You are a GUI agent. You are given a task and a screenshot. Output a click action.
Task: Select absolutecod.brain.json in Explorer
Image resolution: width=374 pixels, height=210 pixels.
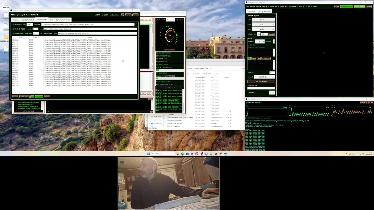coord(176,123)
